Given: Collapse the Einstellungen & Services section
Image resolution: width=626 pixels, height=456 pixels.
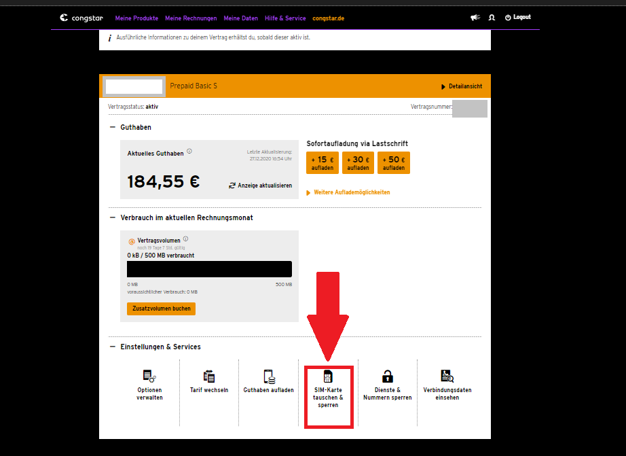Looking at the screenshot, I should [x=113, y=347].
